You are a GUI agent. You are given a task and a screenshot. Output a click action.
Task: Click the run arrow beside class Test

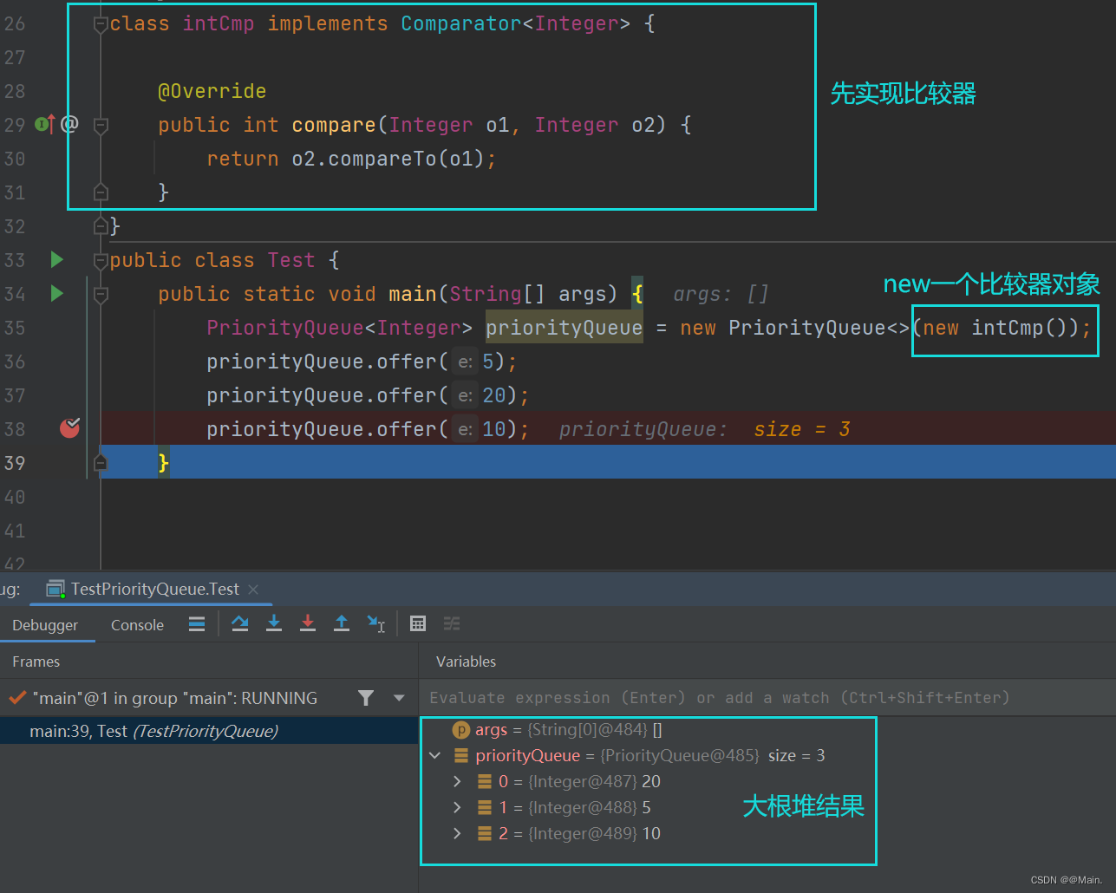(57, 259)
